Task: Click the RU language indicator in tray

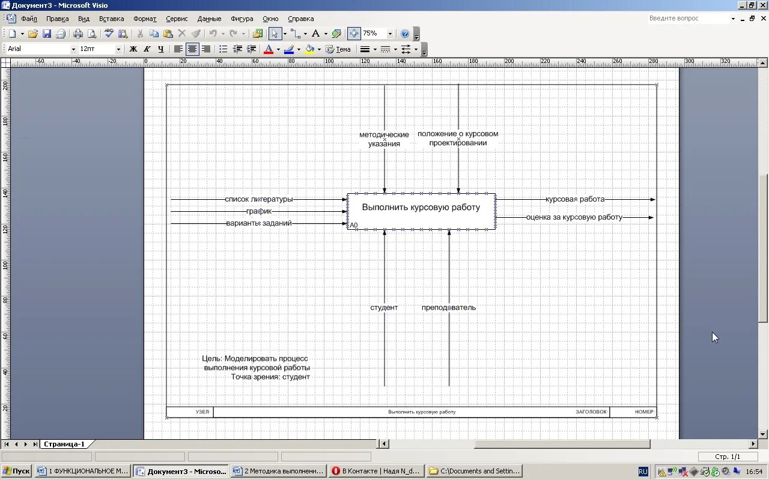Action: pos(643,472)
